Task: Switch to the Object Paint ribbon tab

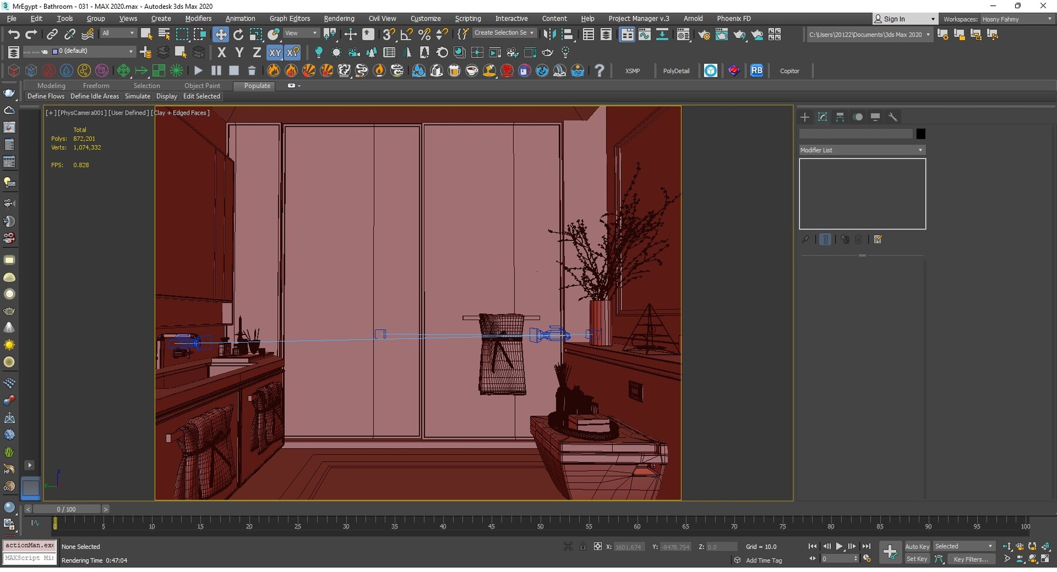Action: click(x=202, y=86)
